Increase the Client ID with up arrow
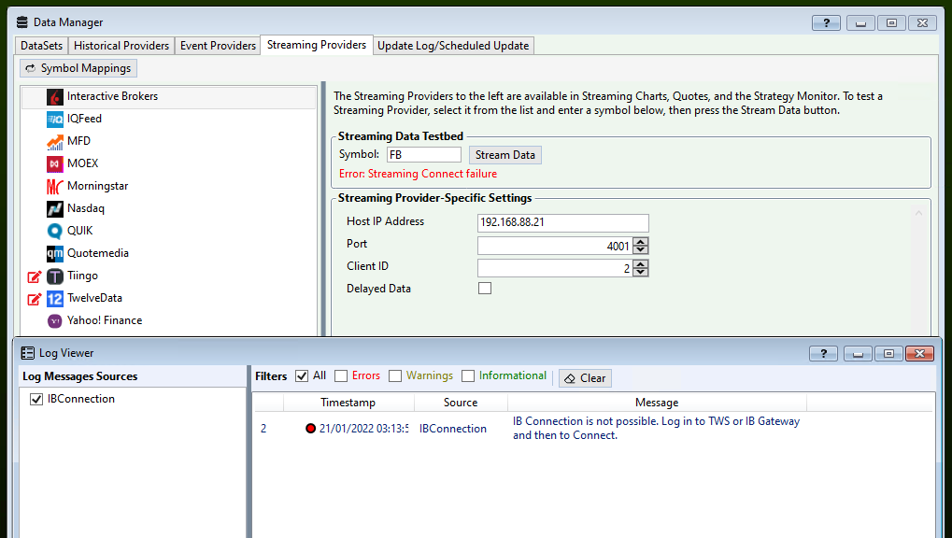The height and width of the screenshot is (538, 952). (641, 264)
